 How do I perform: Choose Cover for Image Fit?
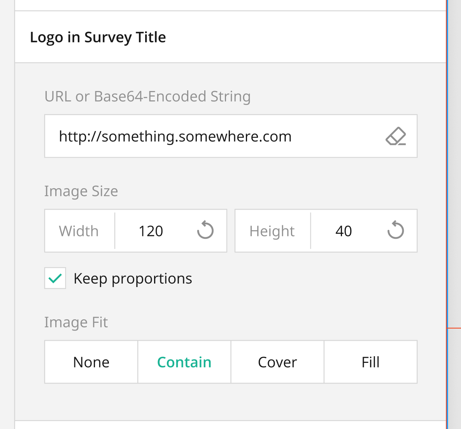click(x=277, y=362)
